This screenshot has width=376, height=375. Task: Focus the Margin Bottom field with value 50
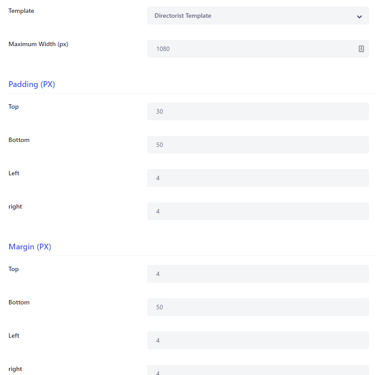pyautogui.click(x=258, y=307)
